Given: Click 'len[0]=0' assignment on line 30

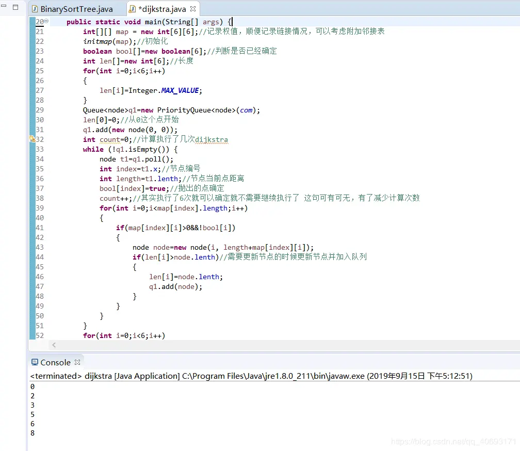Looking at the screenshot, I should [101, 120].
